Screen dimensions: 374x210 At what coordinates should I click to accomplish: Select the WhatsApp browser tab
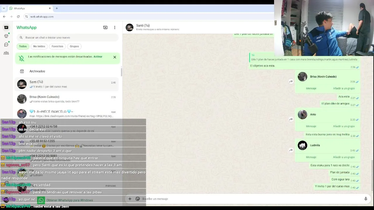(x=30, y=8)
